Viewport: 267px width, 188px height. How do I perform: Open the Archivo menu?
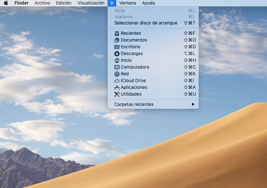click(42, 3)
